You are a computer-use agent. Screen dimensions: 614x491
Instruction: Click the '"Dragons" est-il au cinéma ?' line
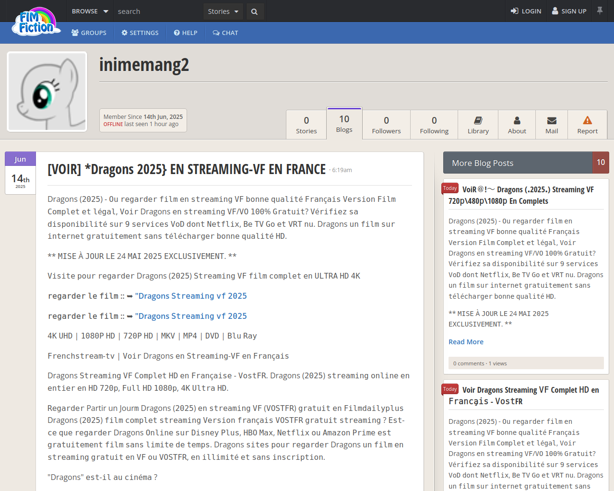(103, 477)
